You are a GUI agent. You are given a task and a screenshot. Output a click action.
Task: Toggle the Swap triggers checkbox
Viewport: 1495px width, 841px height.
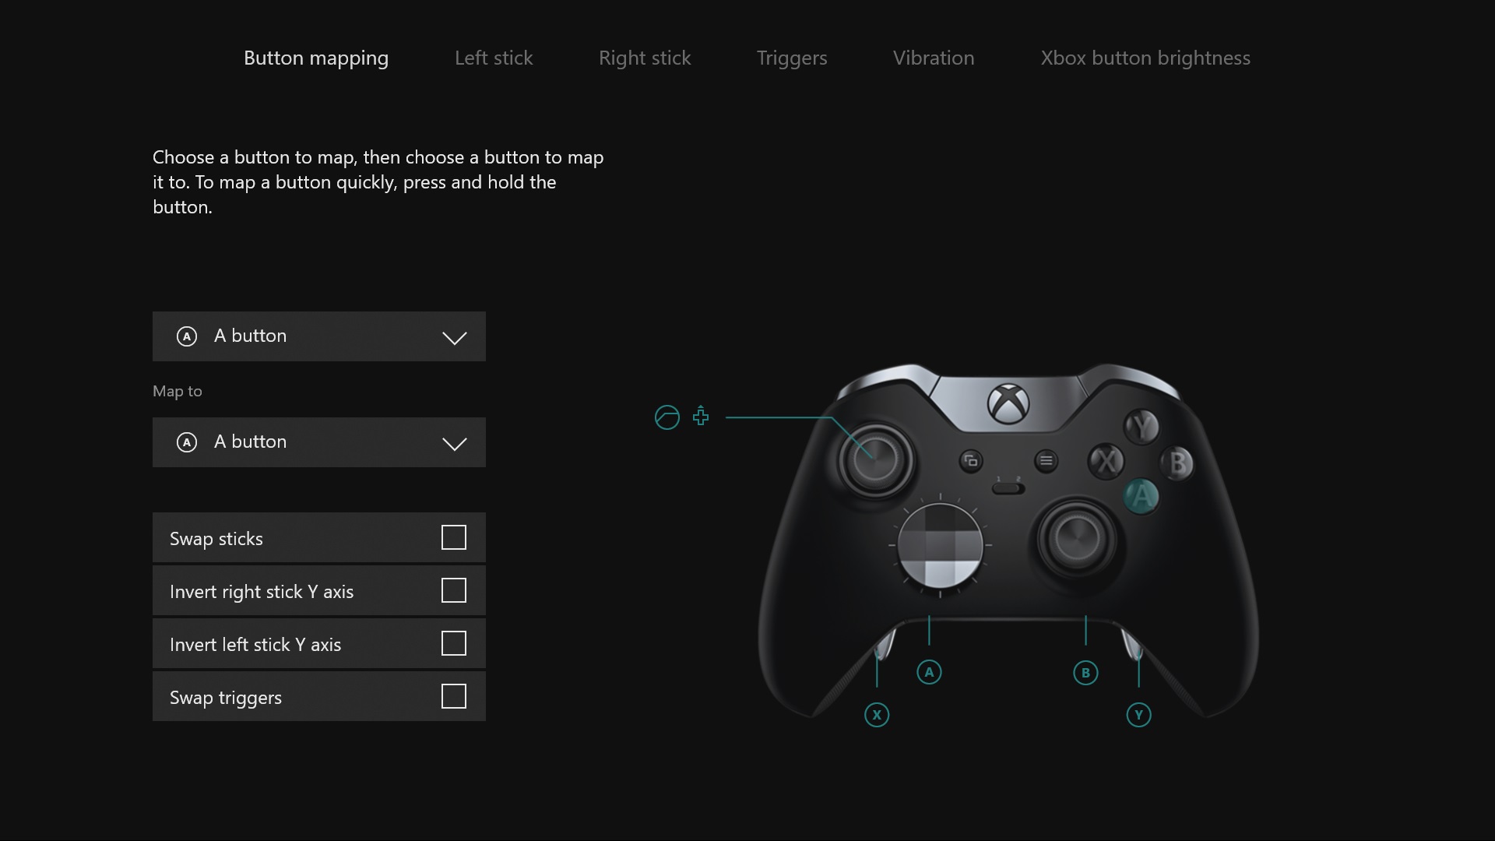coord(453,696)
